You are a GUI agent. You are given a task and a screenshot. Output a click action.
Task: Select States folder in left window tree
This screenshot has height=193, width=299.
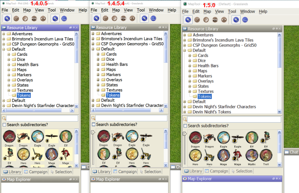click(x=23, y=85)
